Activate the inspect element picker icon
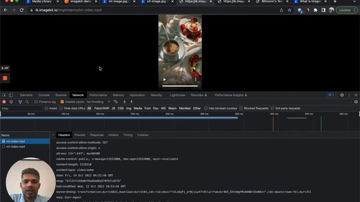 [4, 95]
